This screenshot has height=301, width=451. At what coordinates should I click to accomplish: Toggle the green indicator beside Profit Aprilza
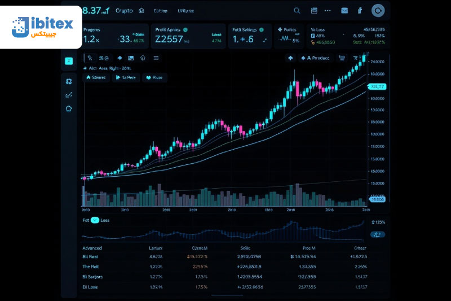tap(185, 29)
